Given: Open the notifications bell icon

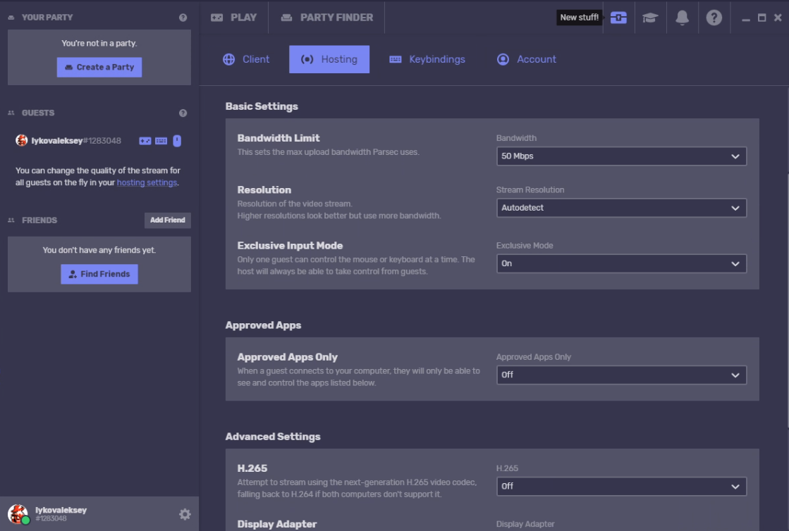Looking at the screenshot, I should 682,18.
